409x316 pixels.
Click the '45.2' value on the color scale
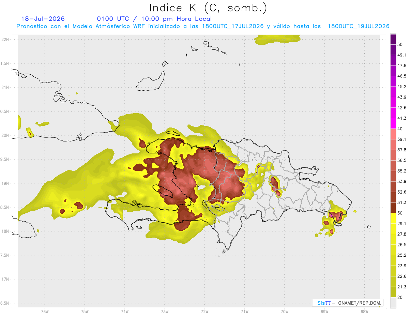point(402,87)
